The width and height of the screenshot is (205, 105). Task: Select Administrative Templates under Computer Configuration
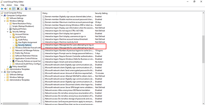click(x=19, y=69)
